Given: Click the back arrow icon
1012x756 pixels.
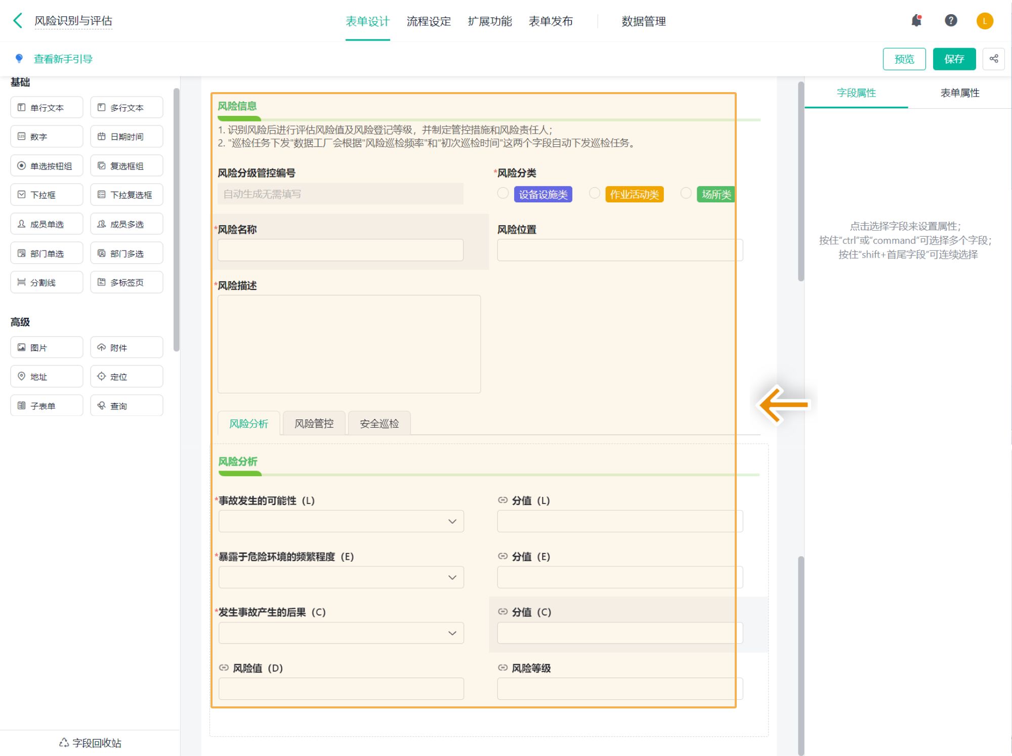Looking at the screenshot, I should [18, 21].
